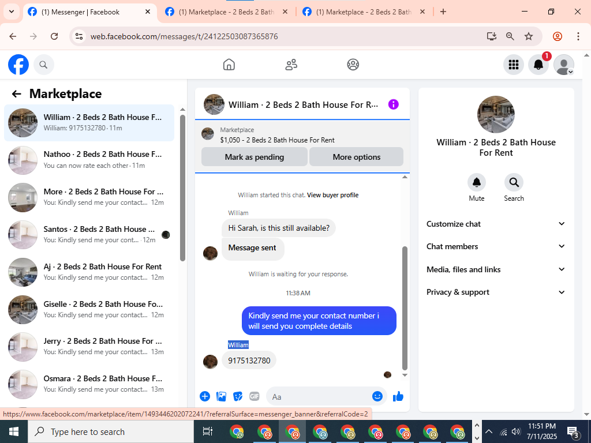Click the Mark as pending button
Viewport: 591px width, 443px height.
(x=255, y=157)
